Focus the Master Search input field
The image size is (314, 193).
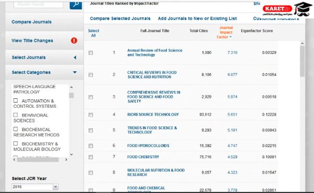(x=38, y=4)
